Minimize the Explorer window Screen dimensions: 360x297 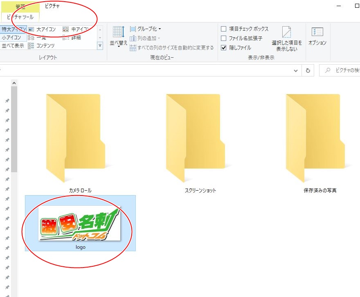(339, 6)
